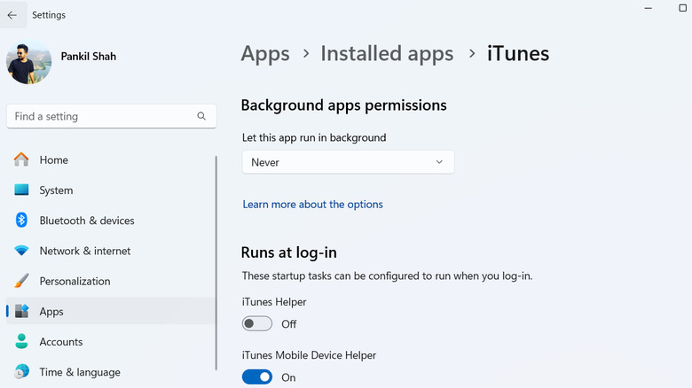Click the Accounts person icon
This screenshot has height=388, width=692.
[x=22, y=342]
